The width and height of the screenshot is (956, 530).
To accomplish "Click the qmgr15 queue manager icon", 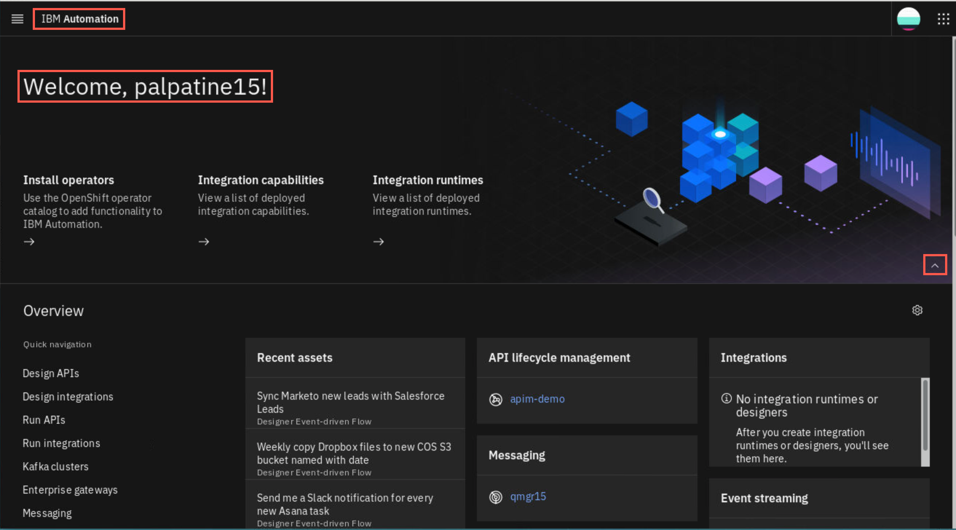I will click(x=495, y=497).
